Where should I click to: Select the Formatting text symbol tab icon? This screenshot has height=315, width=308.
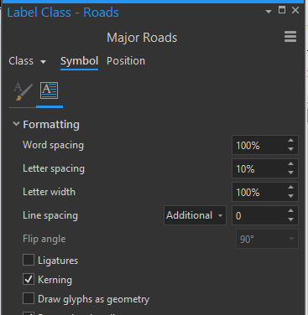[50, 90]
